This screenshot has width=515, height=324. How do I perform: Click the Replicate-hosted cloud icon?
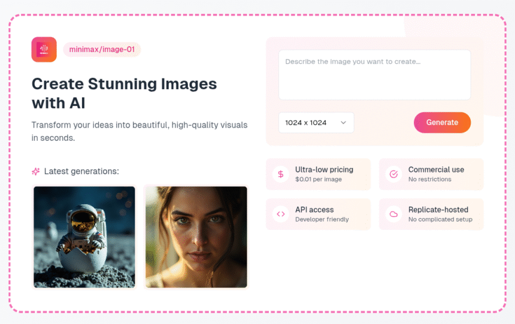pyautogui.click(x=393, y=214)
